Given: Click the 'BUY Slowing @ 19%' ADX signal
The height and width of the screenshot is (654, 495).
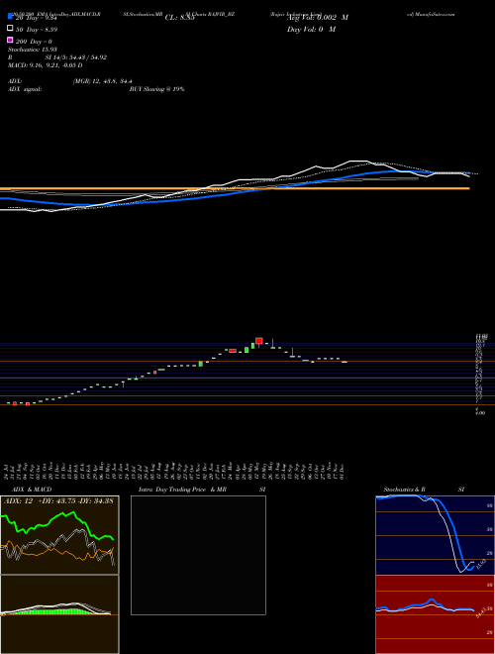Looking at the screenshot, I should click(x=156, y=89).
